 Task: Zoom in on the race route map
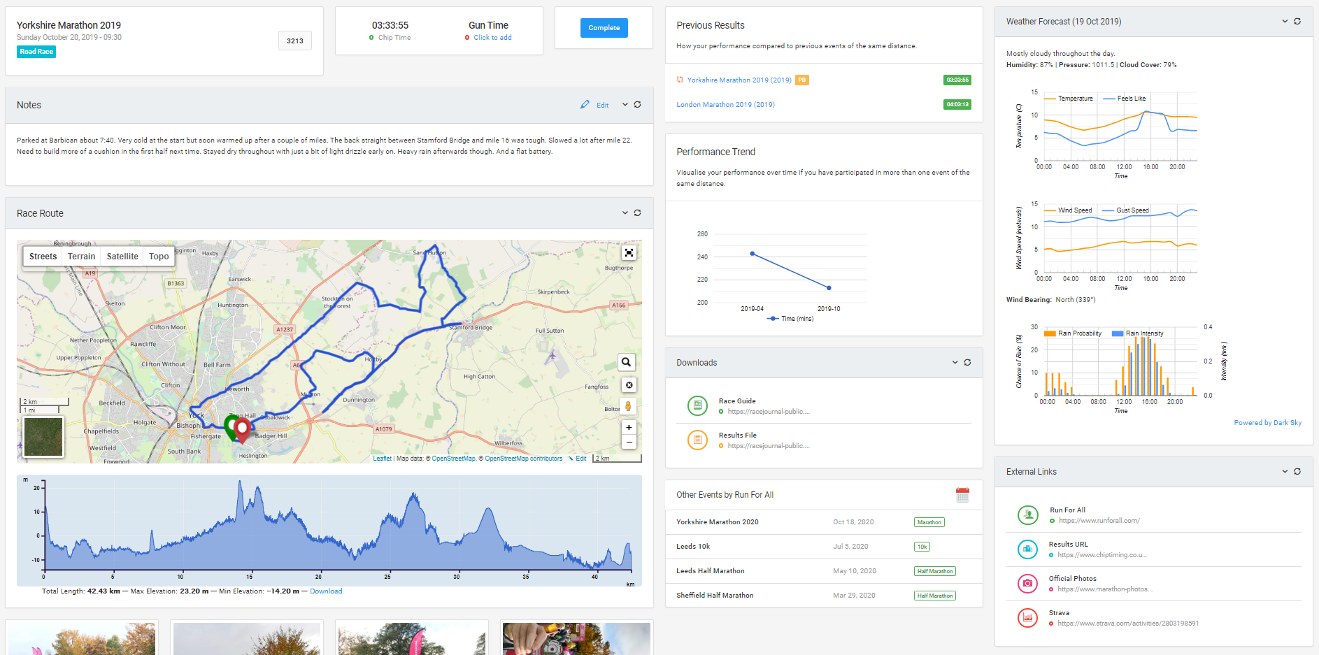[629, 427]
